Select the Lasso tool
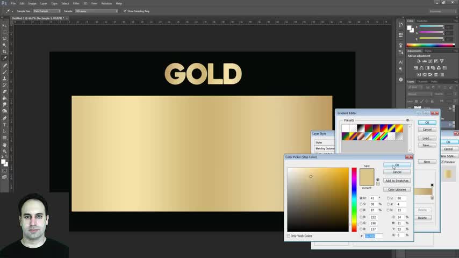This screenshot has width=459, height=258. pyautogui.click(x=4, y=39)
